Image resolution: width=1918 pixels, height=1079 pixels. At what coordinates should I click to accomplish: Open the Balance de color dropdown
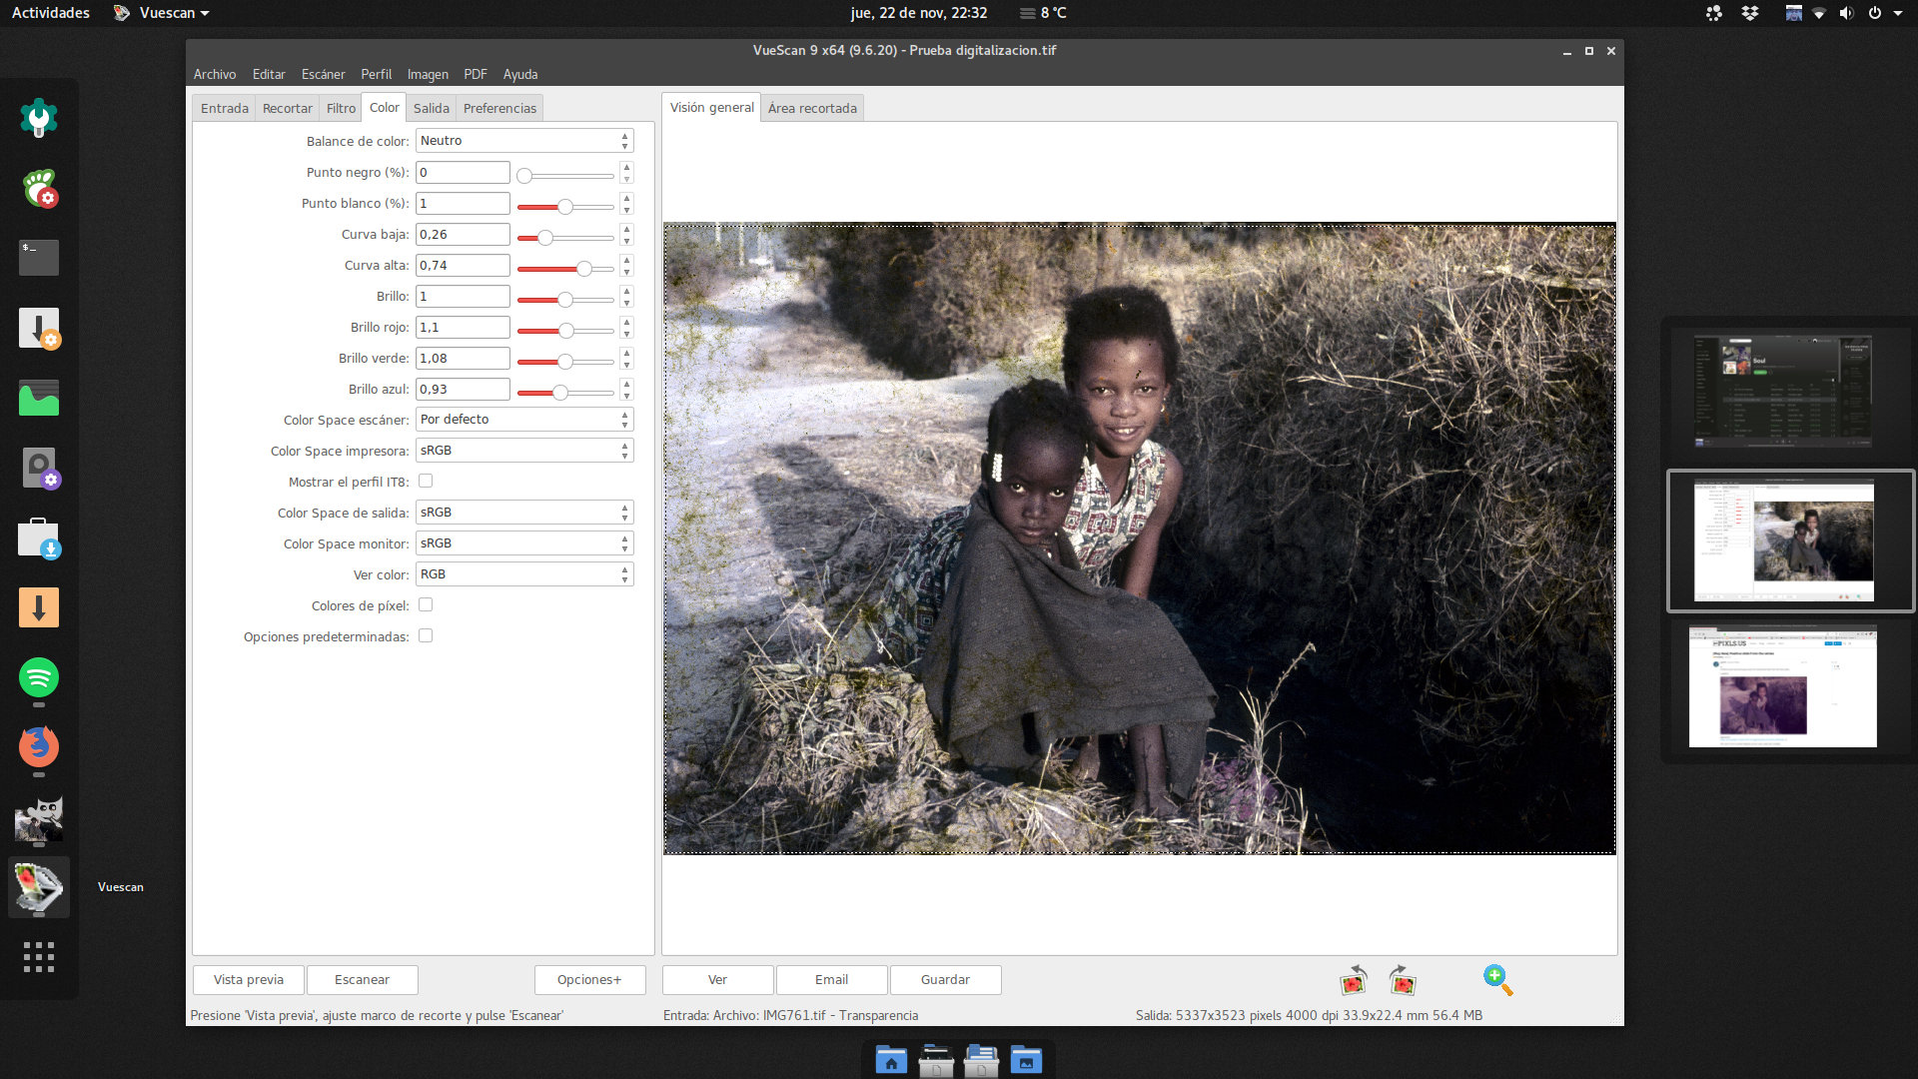pos(523,141)
